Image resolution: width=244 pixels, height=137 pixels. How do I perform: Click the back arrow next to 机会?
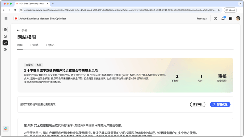(x=18, y=30)
